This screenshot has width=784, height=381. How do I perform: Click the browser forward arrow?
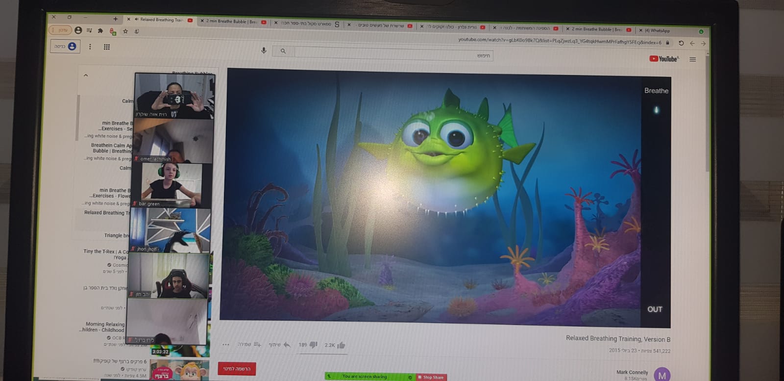pyautogui.click(x=703, y=44)
